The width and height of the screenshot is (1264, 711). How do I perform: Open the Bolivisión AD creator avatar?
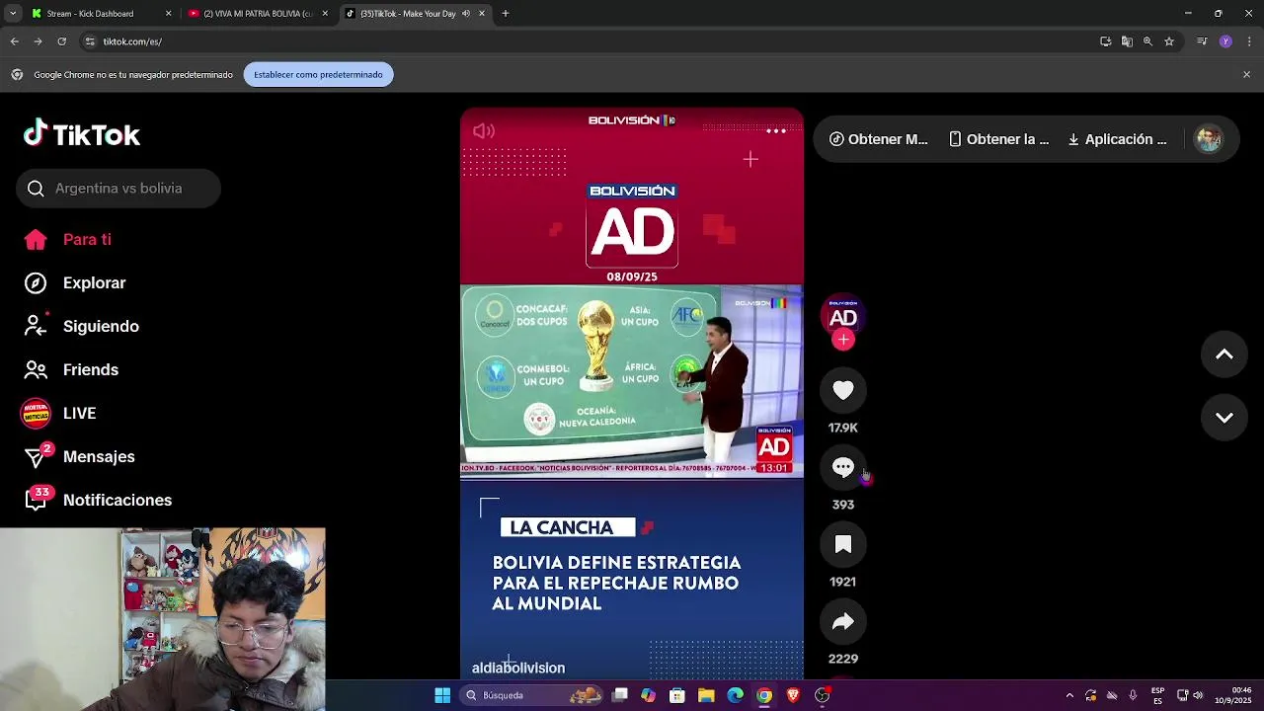pos(842,316)
